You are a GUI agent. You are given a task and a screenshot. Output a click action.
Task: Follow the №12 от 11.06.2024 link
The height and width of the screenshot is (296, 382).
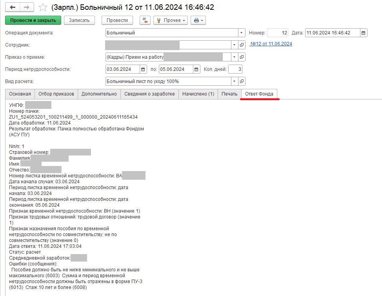pyautogui.click(x=271, y=44)
